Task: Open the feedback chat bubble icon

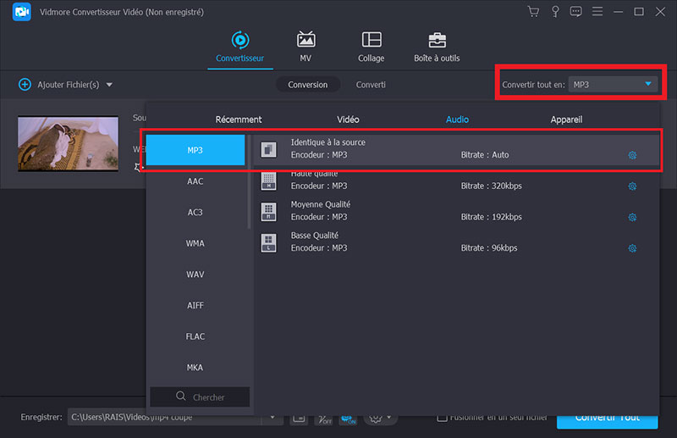Action: 576,12
